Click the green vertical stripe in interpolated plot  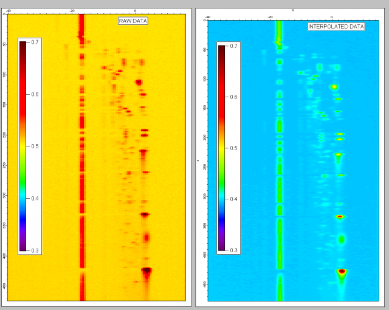280,182
